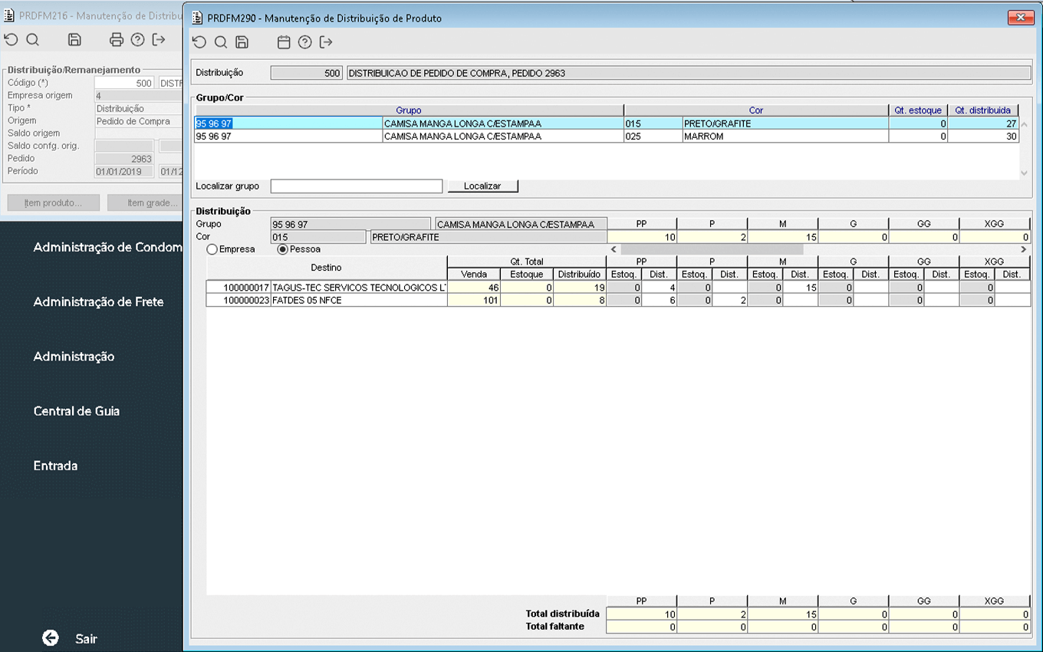
Task: Select the Pessoa radio button
Action: [x=282, y=249]
